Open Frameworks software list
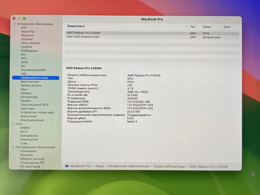This screenshot has height=195, width=260. 28,151
